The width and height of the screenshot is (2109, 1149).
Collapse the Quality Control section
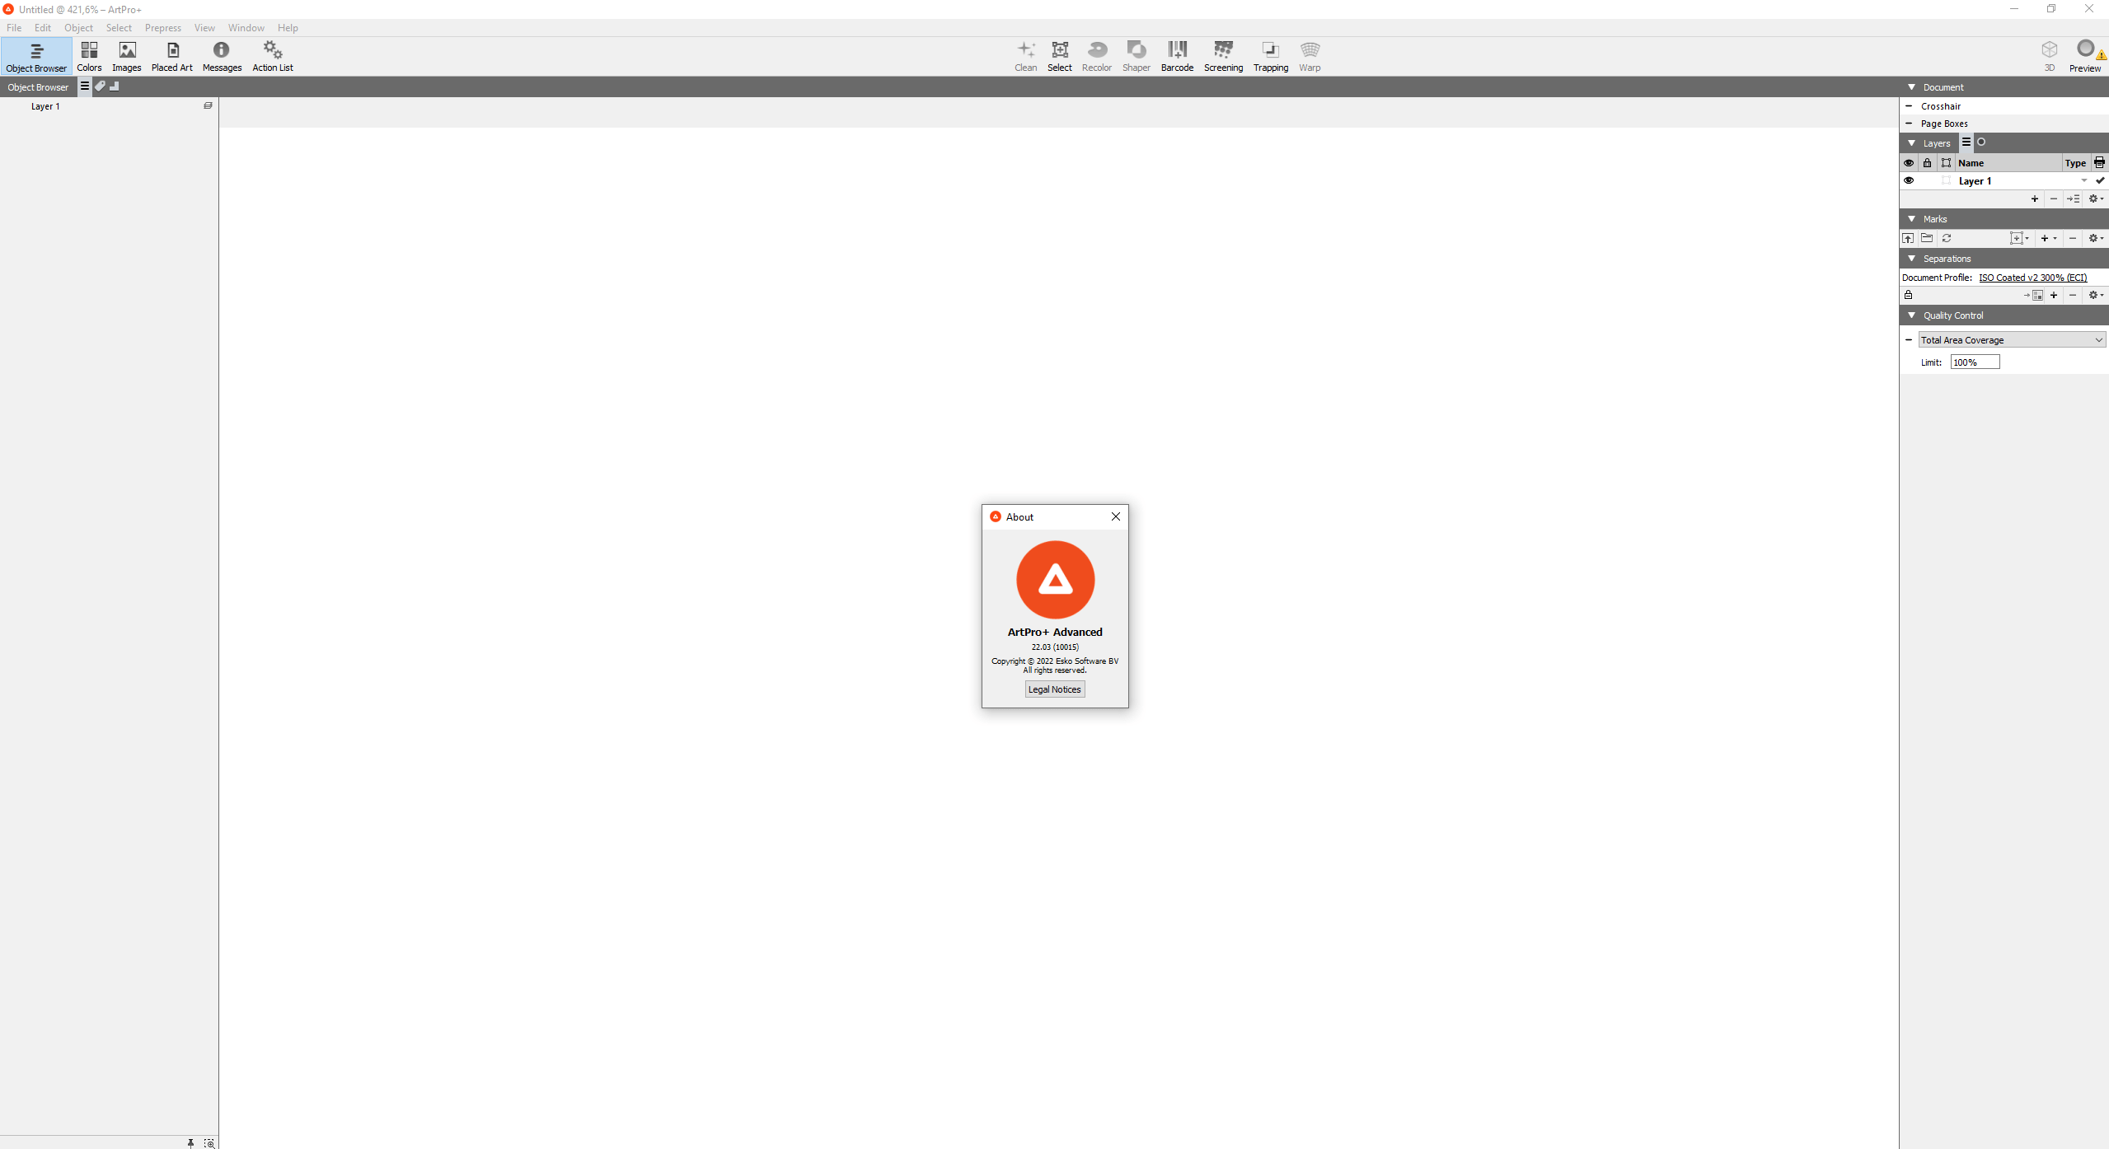[1911, 315]
